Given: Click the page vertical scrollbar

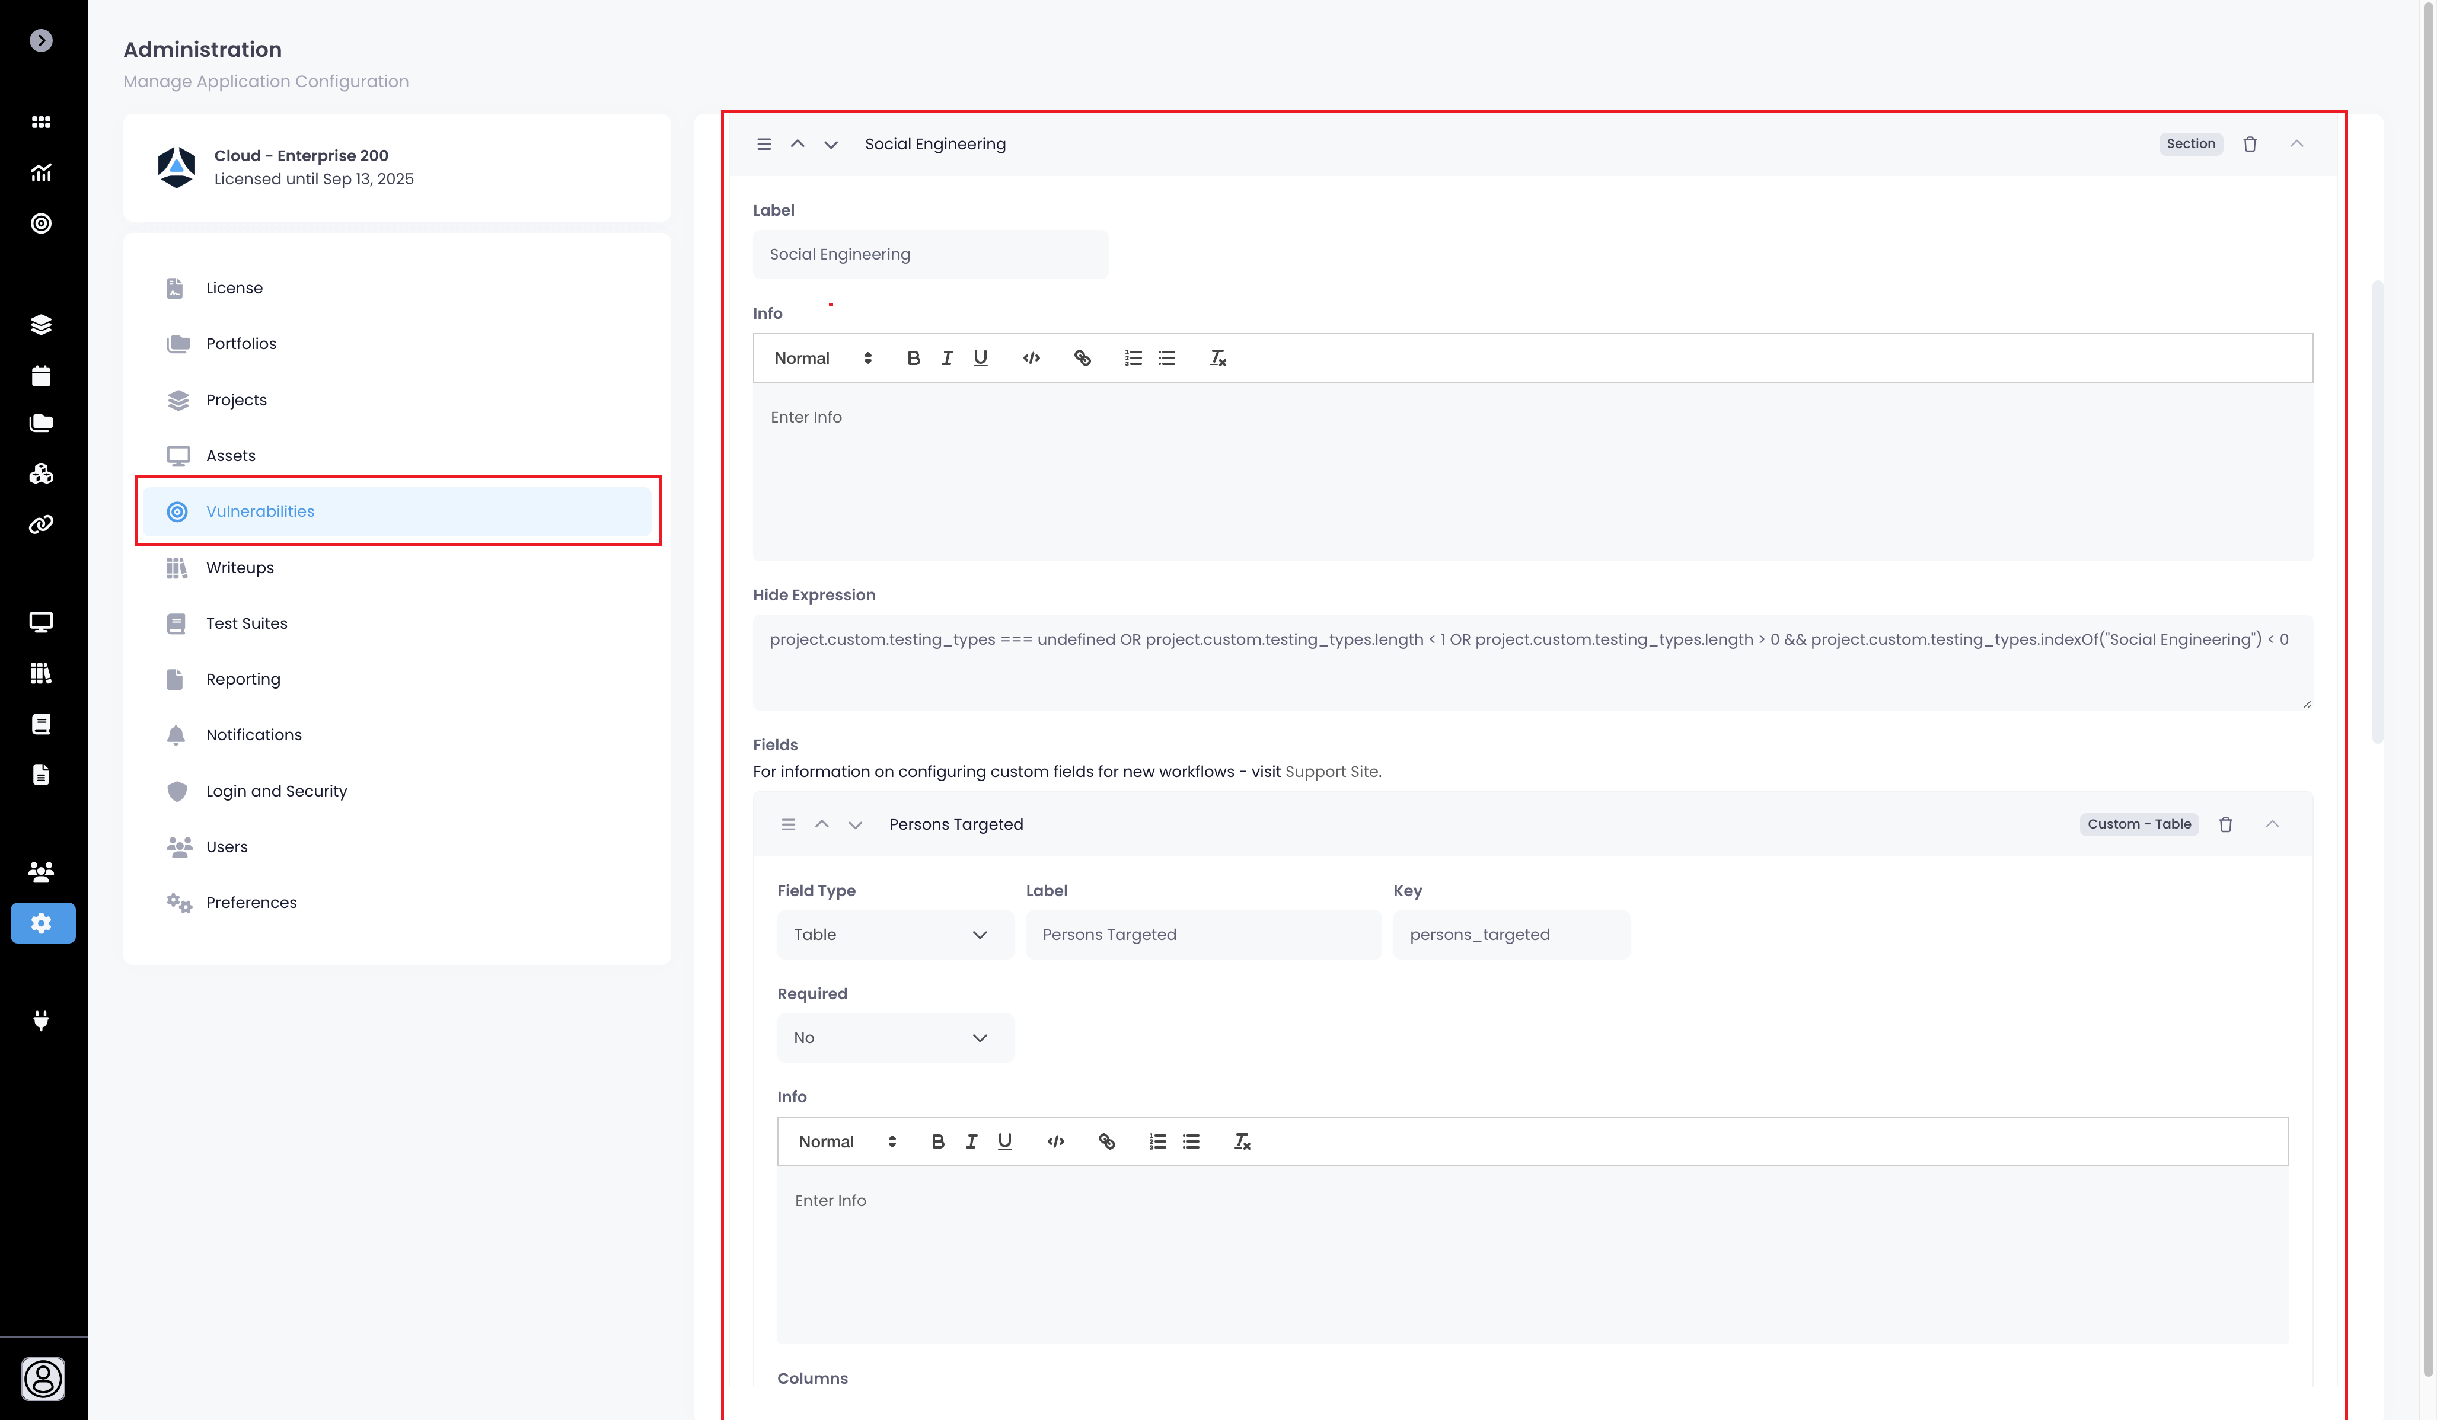Looking at the screenshot, I should pos(2428,677).
